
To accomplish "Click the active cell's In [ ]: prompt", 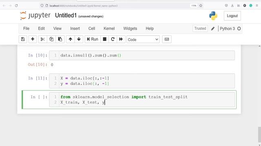I will 39,97.
